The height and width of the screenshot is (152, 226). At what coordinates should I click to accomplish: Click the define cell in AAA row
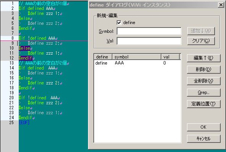(x=101, y=63)
